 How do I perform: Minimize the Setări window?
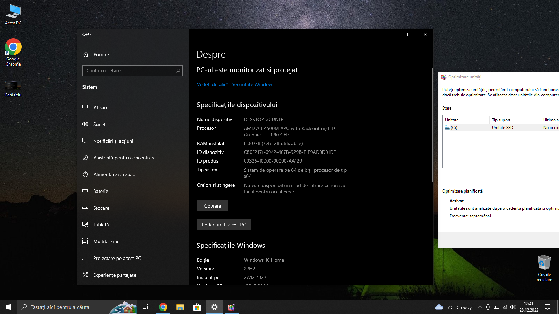pyautogui.click(x=393, y=35)
